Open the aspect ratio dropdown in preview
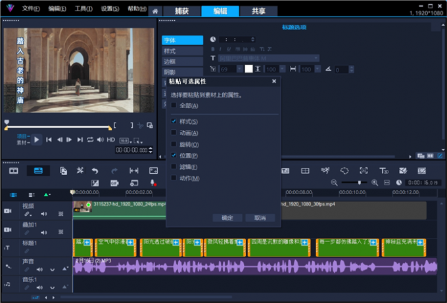 pos(125,140)
